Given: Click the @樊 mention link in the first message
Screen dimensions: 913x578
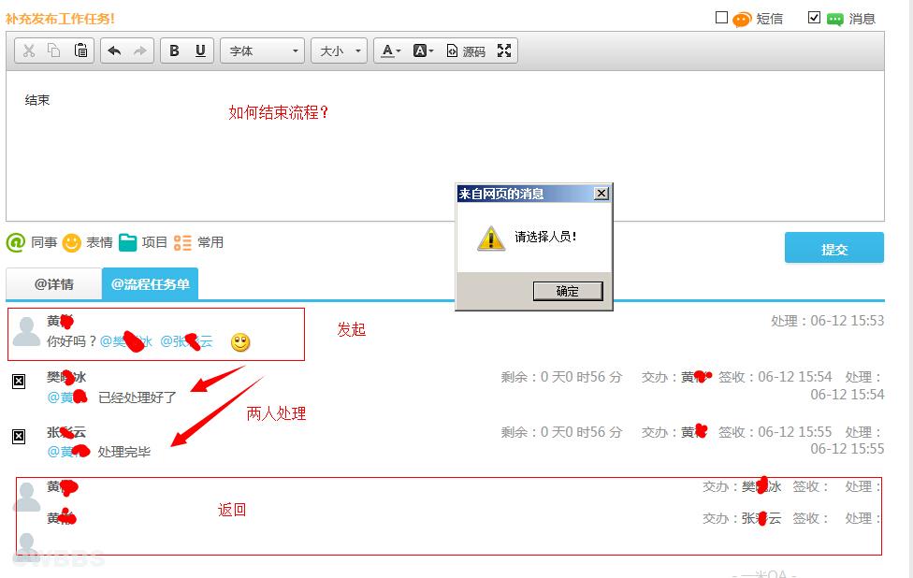Looking at the screenshot, I should pos(125,341).
